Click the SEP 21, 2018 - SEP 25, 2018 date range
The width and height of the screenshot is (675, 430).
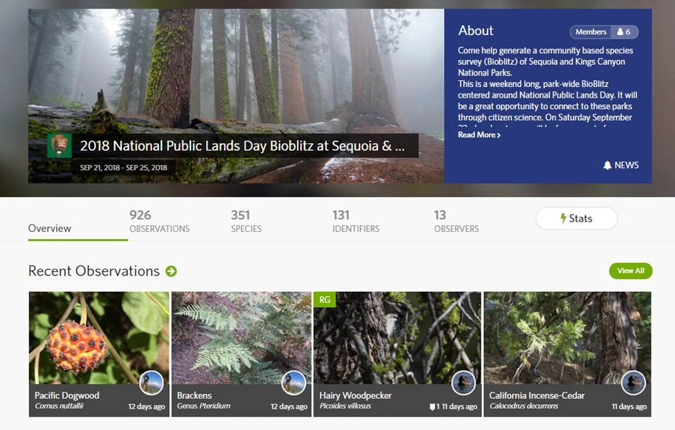124,168
